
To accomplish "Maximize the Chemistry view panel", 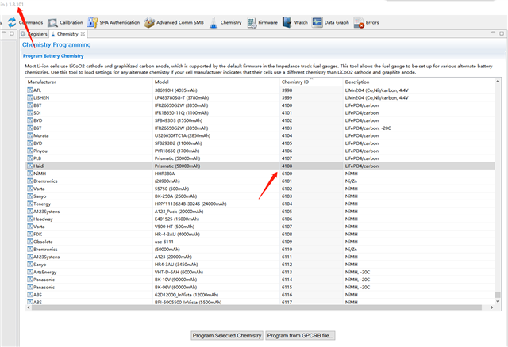I will pyautogui.click(x=502, y=33).
